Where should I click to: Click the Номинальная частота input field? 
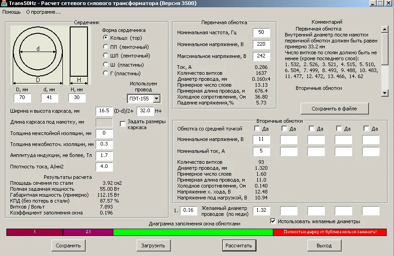pyautogui.click(x=261, y=33)
